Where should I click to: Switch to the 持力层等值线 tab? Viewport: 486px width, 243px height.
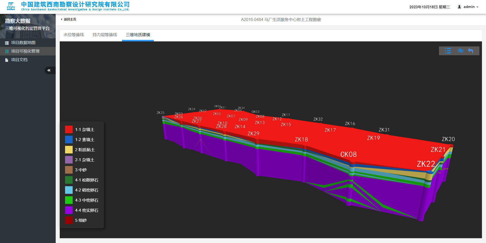tap(105, 35)
